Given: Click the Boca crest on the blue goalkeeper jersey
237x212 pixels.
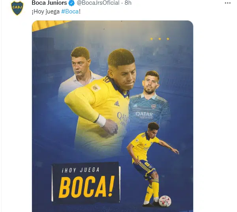Looking at the screenshot, I should 153,106.
